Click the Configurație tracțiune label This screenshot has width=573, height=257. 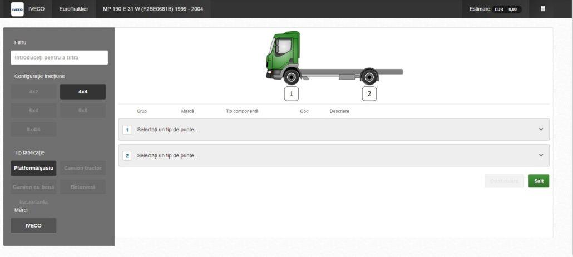pyautogui.click(x=39, y=76)
